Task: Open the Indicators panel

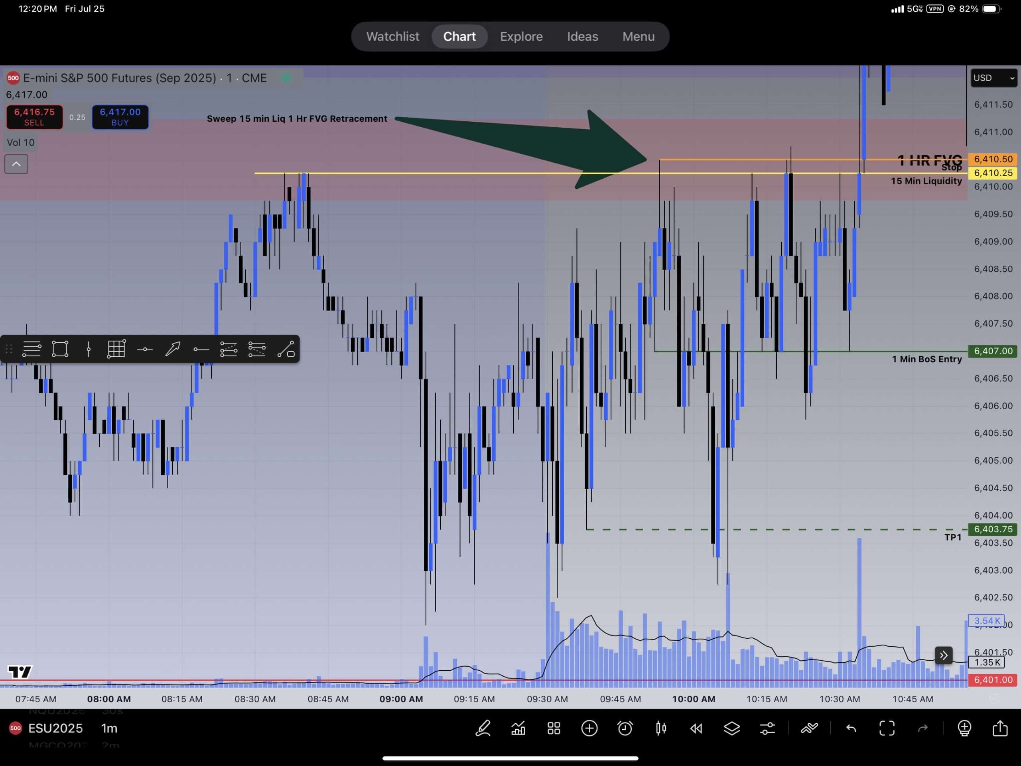Action: tap(518, 728)
